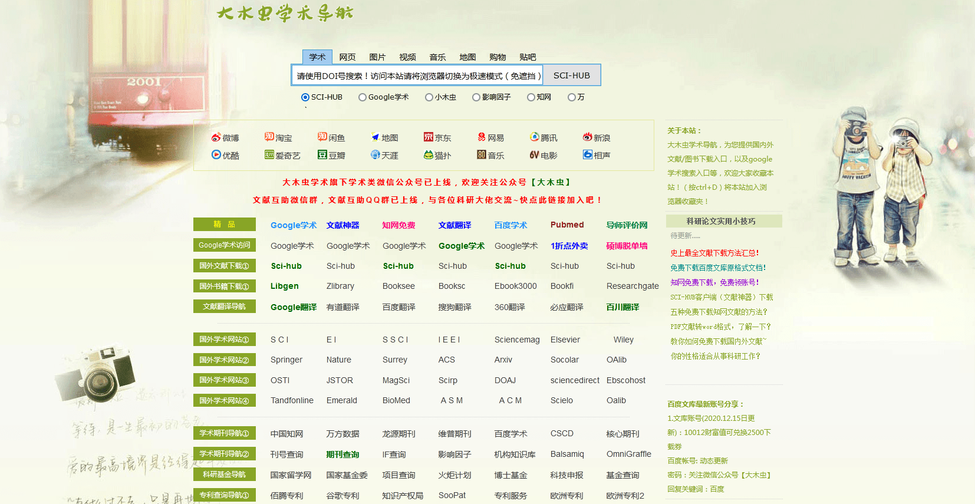
Task: Open the Weibo (微博) icon link
Action: coord(216,137)
